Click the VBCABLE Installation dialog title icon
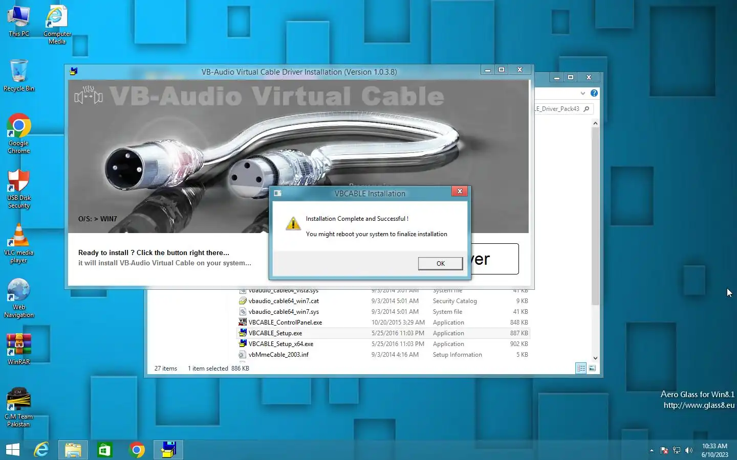This screenshot has width=737, height=460. tap(278, 193)
